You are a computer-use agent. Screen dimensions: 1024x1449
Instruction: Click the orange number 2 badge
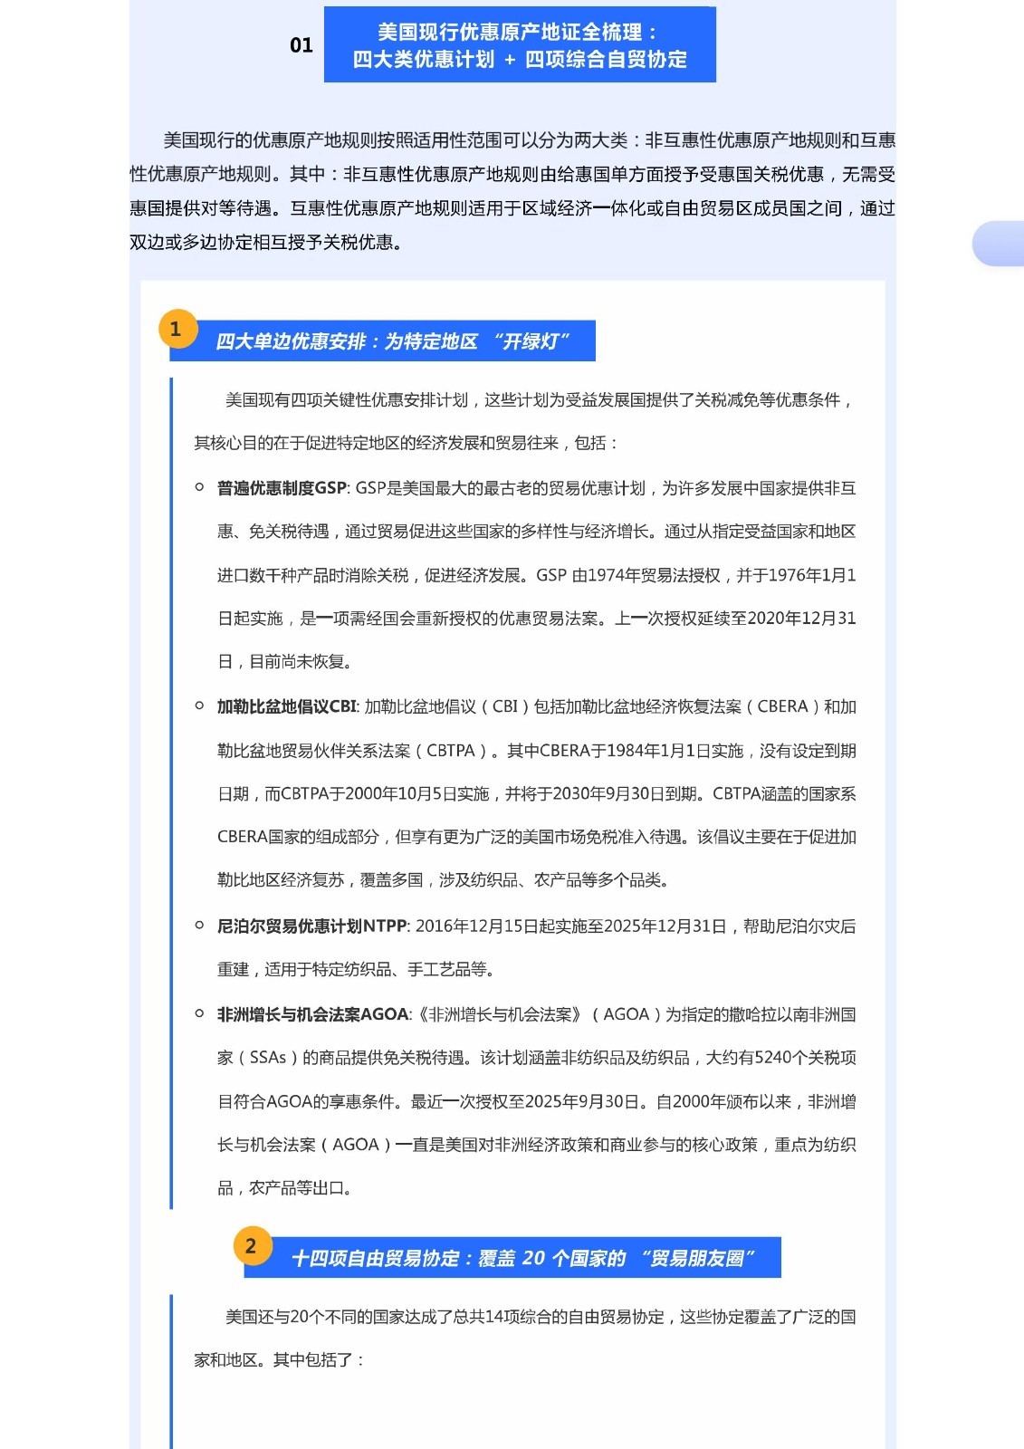251,1246
